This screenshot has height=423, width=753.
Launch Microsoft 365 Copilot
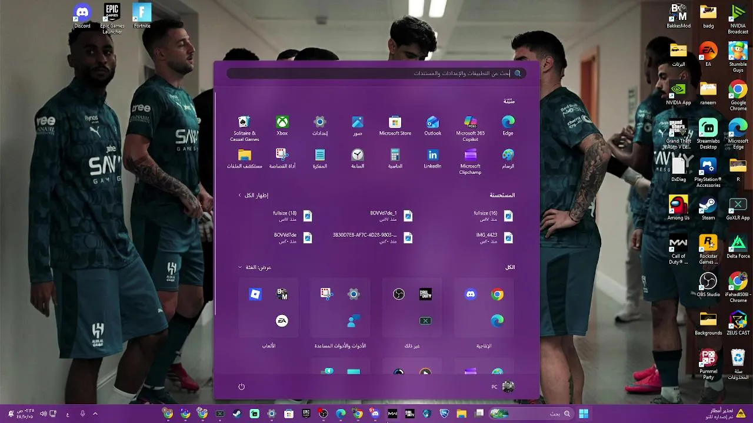pos(470,128)
